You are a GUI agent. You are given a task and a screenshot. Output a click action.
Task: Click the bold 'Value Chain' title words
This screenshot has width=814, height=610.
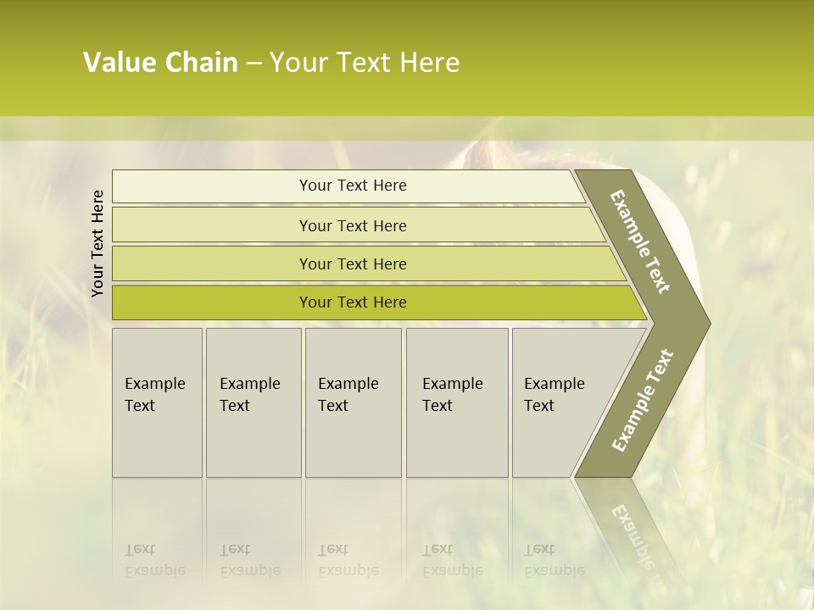pos(160,63)
